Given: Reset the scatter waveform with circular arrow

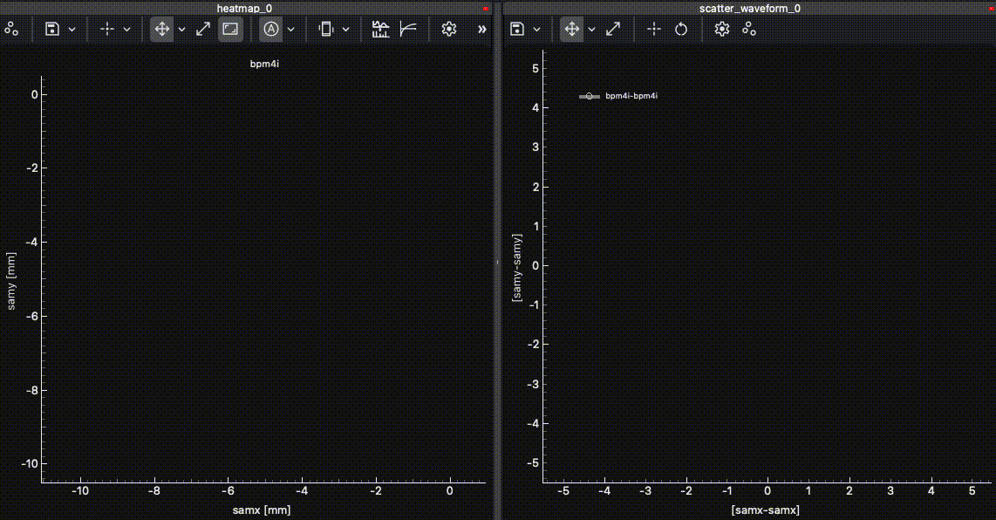Looking at the screenshot, I should (681, 29).
